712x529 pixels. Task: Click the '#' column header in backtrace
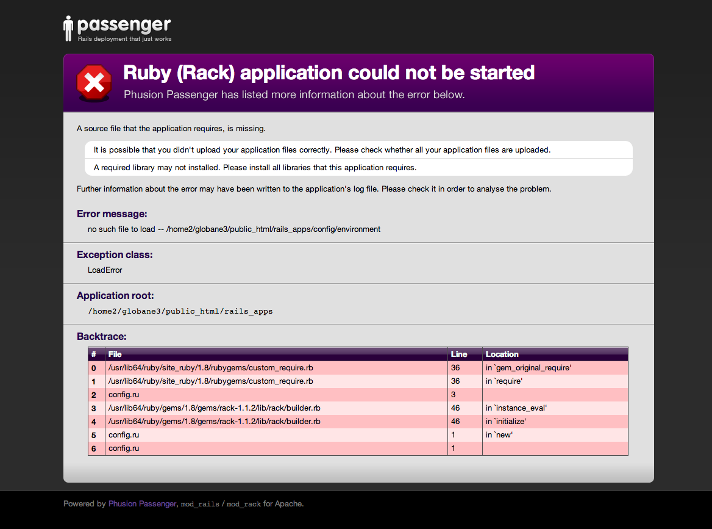coord(93,354)
